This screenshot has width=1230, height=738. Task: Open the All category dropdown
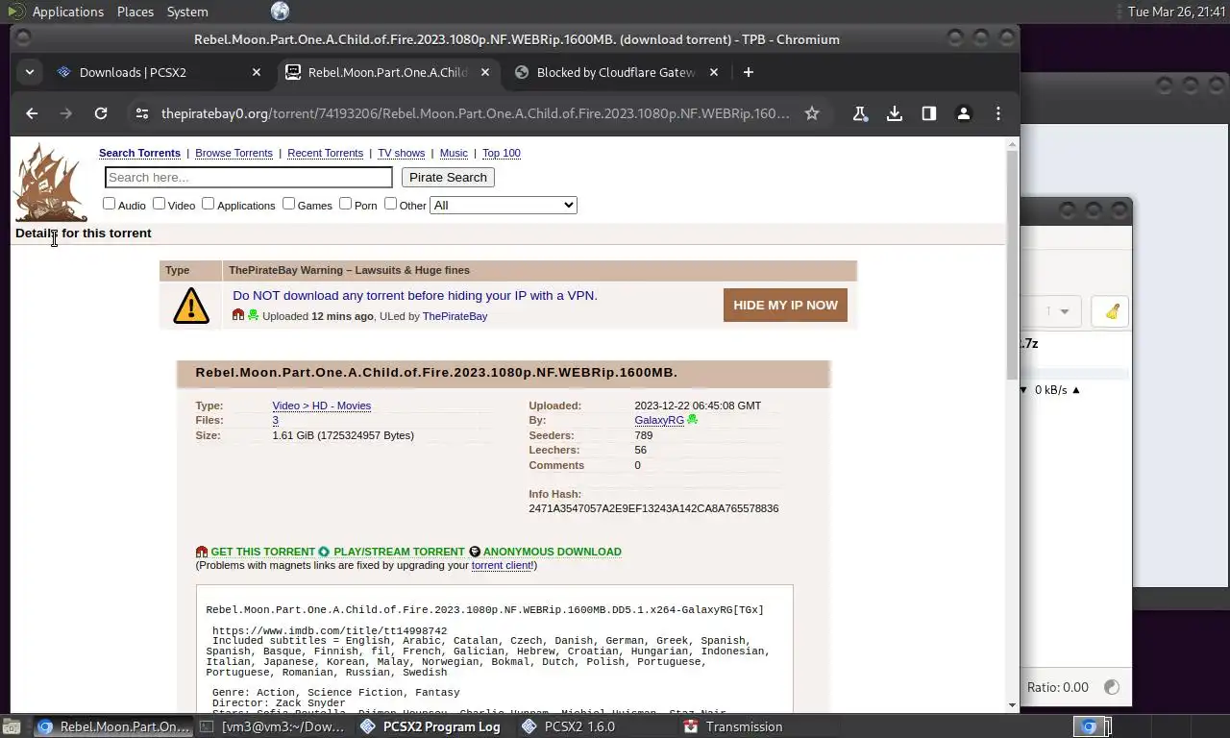tap(504, 205)
